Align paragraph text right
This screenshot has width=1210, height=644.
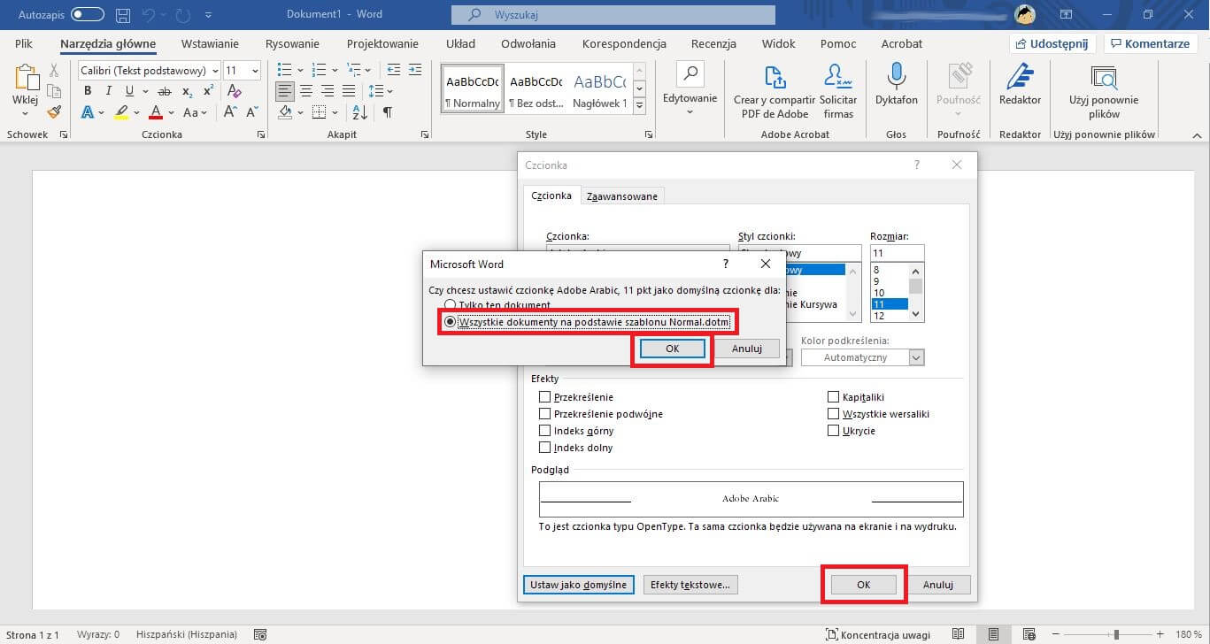328,91
